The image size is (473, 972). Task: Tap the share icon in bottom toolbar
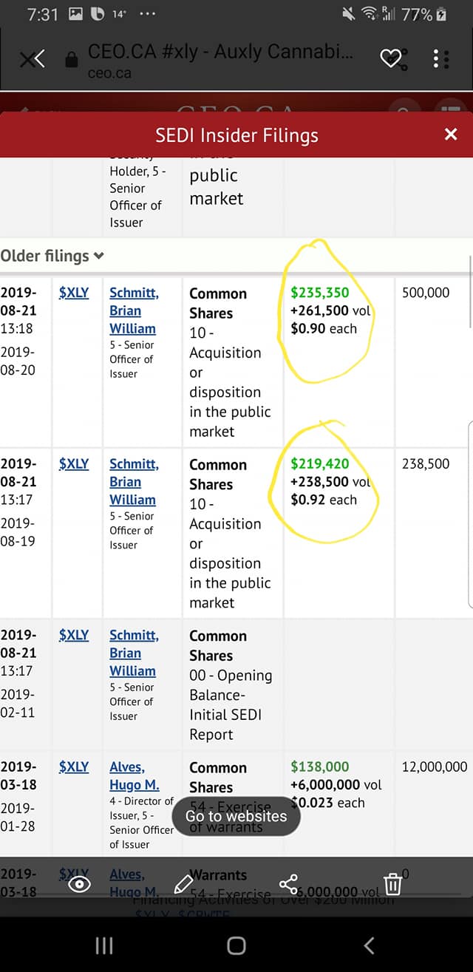click(x=288, y=884)
